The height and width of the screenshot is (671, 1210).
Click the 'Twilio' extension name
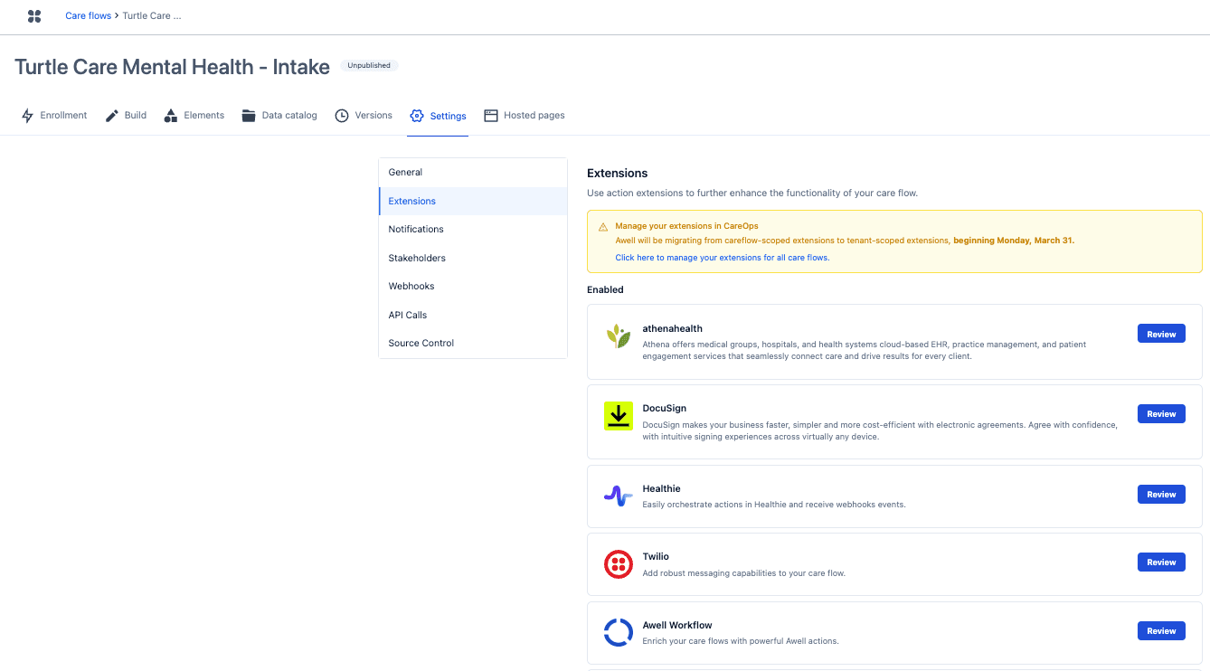(656, 557)
